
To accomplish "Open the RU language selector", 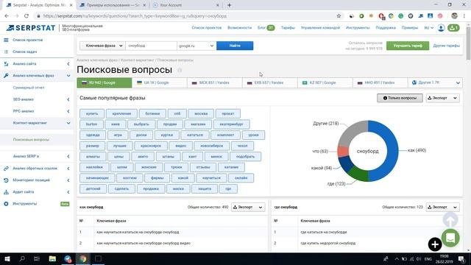I will tap(428, 28).
